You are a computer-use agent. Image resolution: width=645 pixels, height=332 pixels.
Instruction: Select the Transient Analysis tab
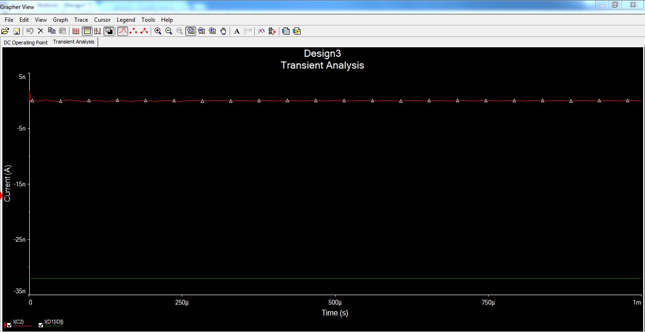click(x=74, y=42)
